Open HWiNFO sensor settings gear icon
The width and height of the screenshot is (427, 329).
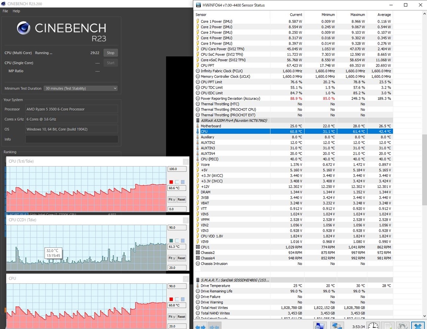point(402,326)
